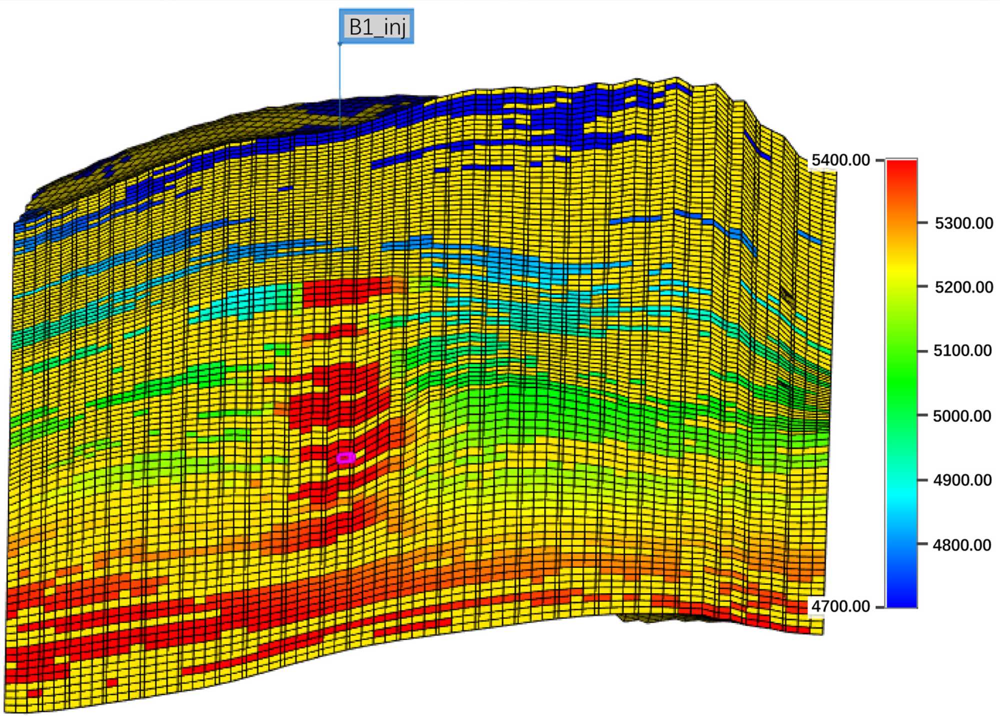Image resolution: width=1000 pixels, height=717 pixels.
Task: Select the 5200.00 legend tick label
Action: 963,287
